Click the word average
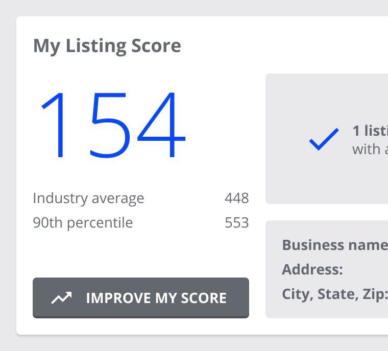Viewport: 388px width, 351px height. (x=118, y=198)
